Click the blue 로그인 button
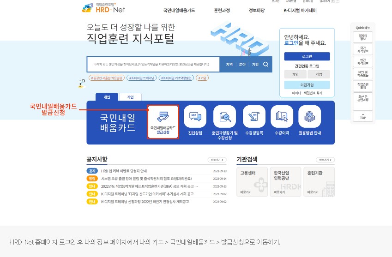The width and height of the screenshot is (392, 257). tap(307, 56)
